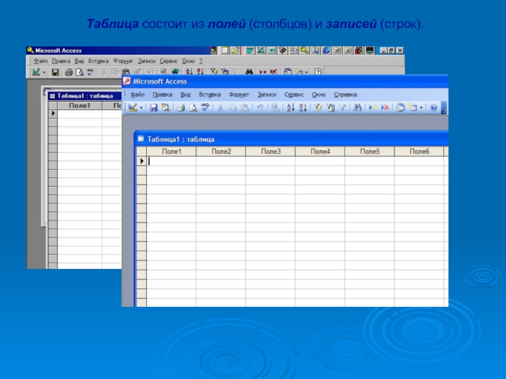
Task: Click the Find binoculars in the back Access toolbar
Action: click(249, 71)
